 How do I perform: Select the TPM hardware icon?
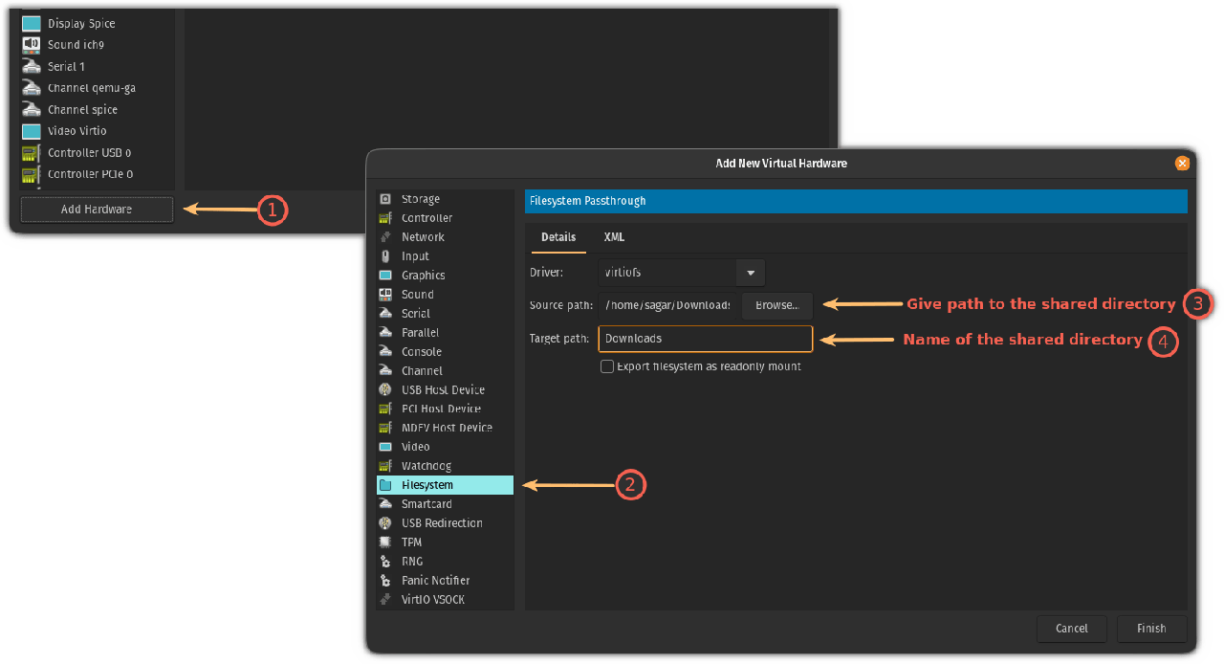coord(385,542)
